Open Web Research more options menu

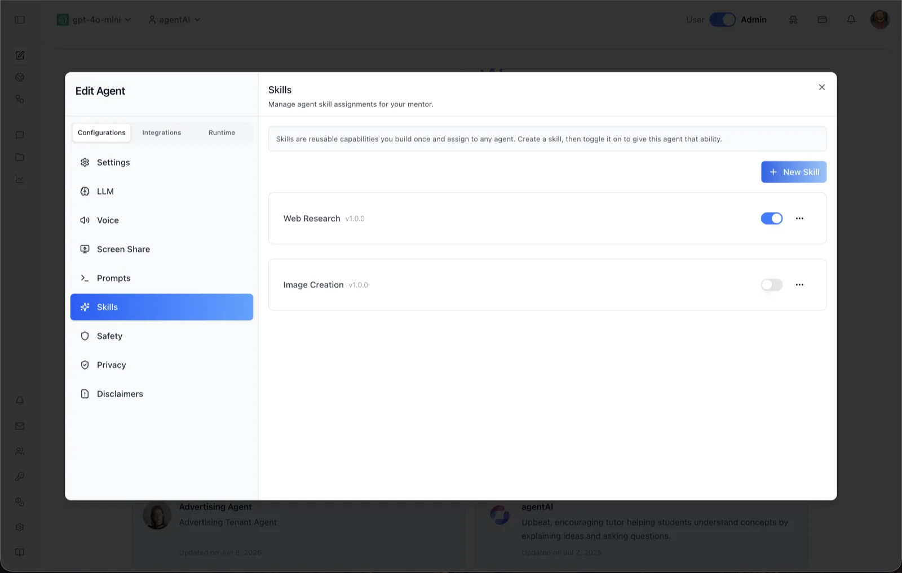point(799,219)
